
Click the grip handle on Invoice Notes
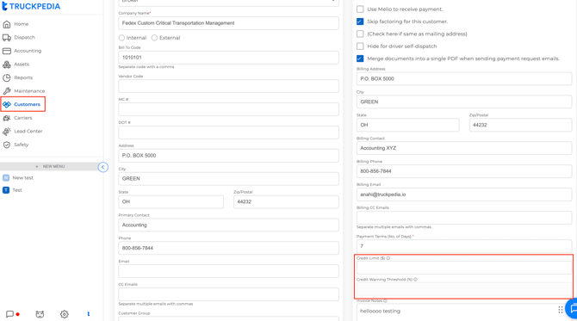pos(561,310)
